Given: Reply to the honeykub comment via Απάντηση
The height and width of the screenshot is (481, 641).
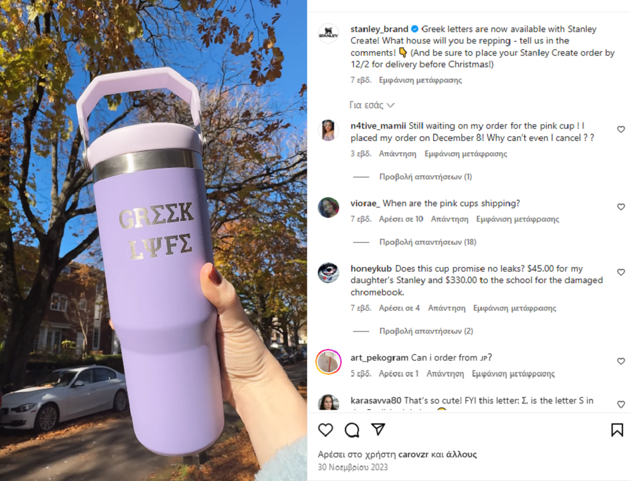Looking at the screenshot, I should click(x=446, y=308).
